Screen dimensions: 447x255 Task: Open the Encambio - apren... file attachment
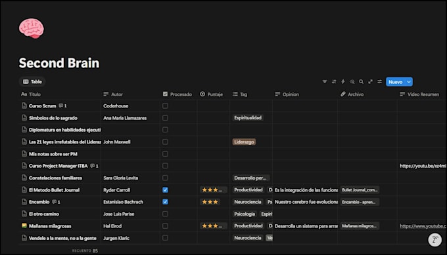point(359,202)
